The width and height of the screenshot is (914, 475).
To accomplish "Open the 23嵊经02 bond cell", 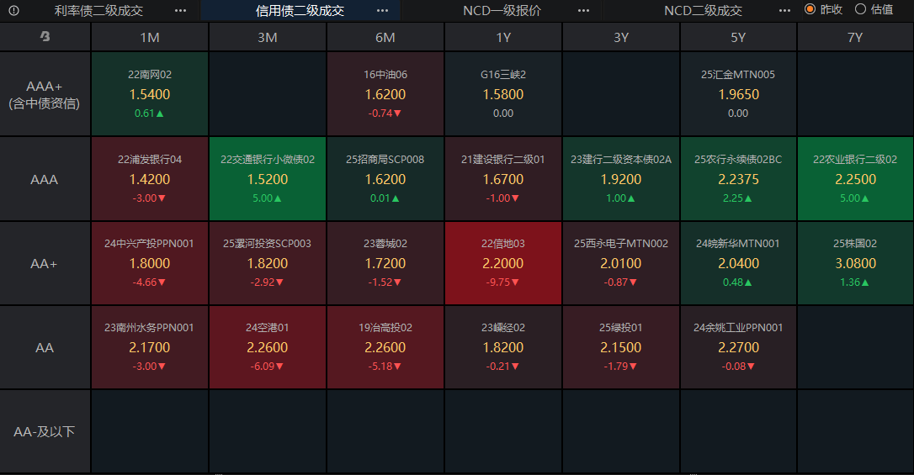I will [503, 347].
